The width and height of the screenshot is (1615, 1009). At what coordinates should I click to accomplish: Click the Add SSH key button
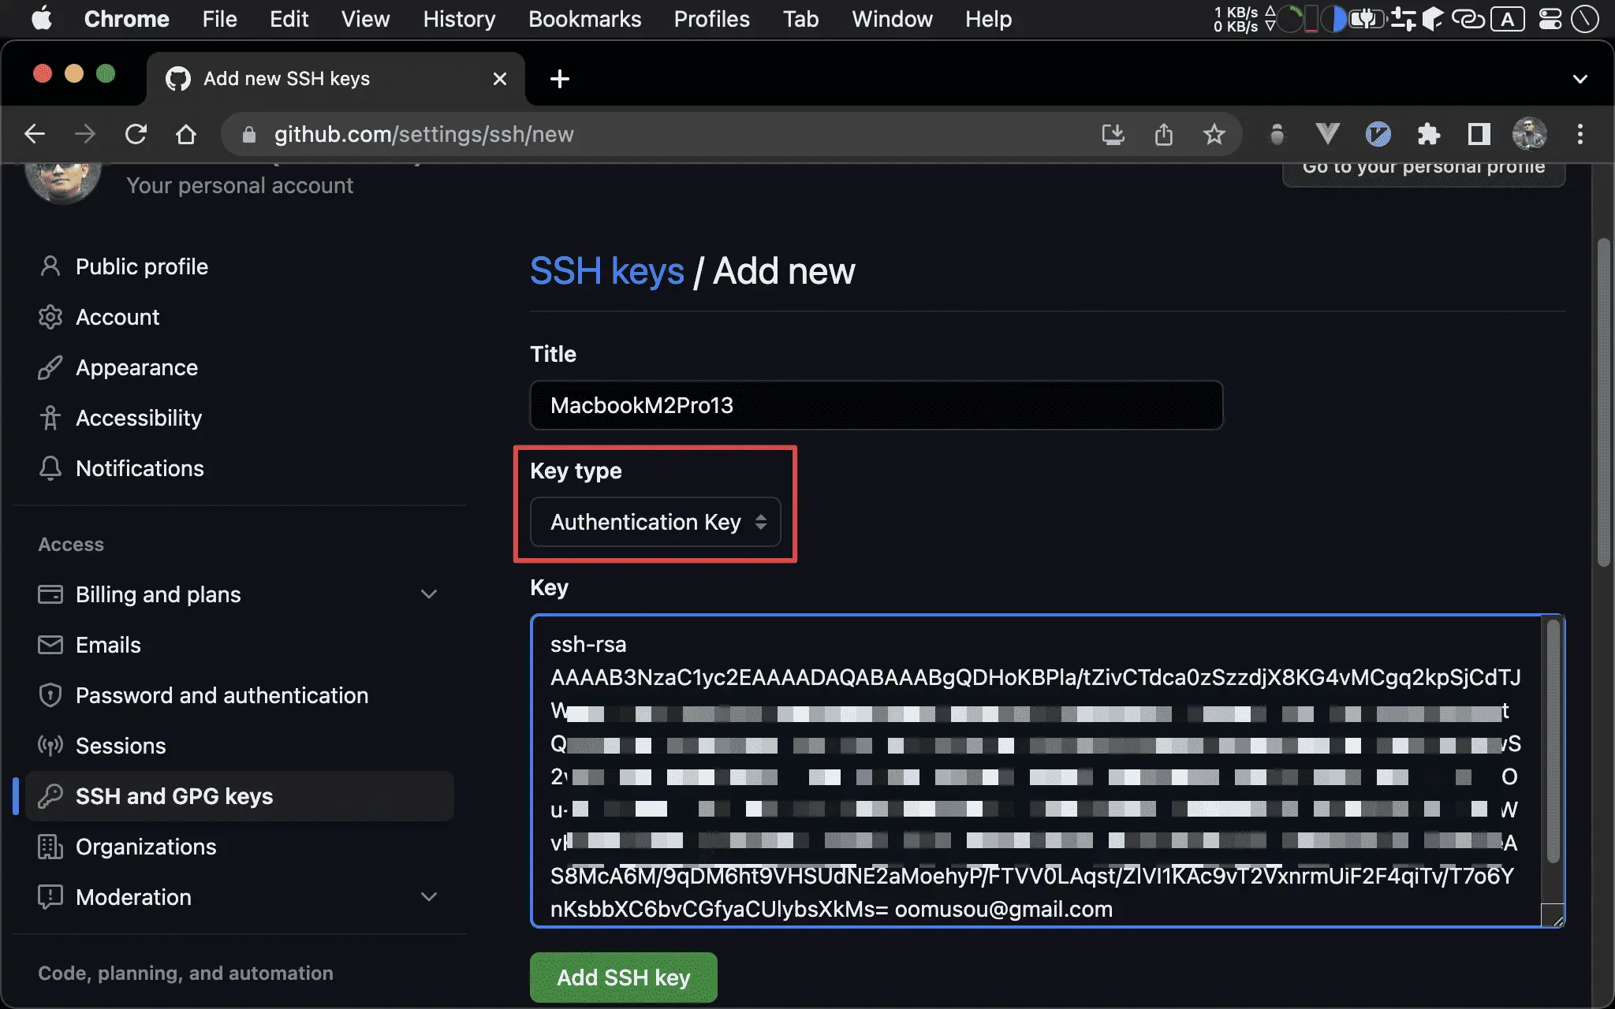[623, 975]
